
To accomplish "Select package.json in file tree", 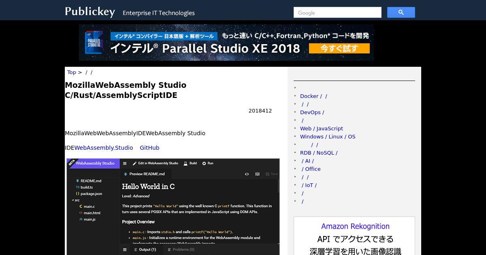I will (x=89, y=194).
